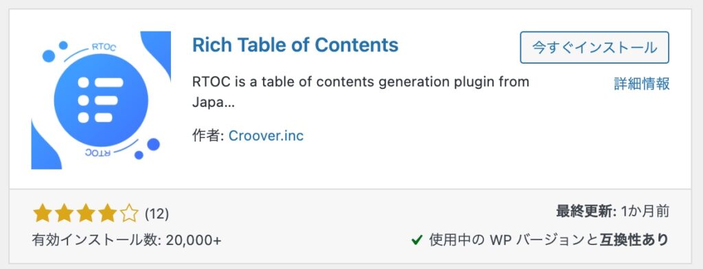Click the (12) rating count
703x269 pixels.
(157, 214)
